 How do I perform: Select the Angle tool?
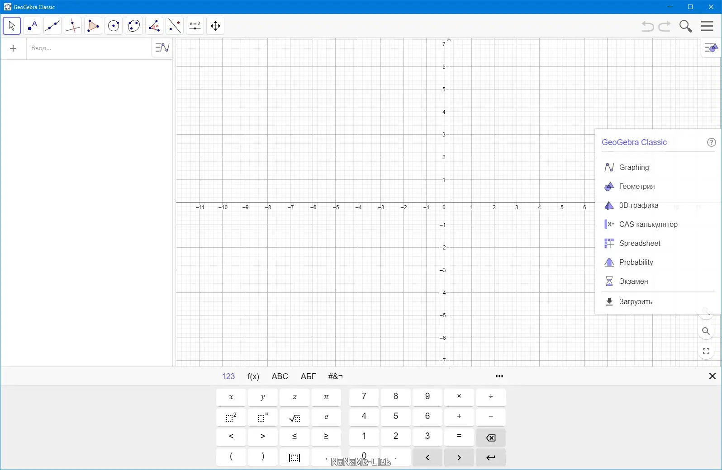(154, 26)
